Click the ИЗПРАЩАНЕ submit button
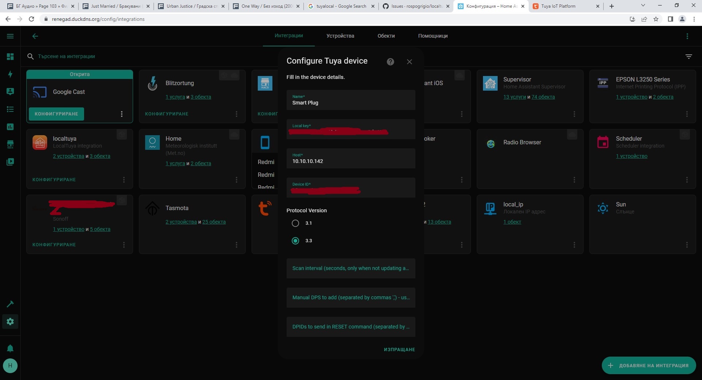Screen dimensions: 702x380 tap(399, 350)
